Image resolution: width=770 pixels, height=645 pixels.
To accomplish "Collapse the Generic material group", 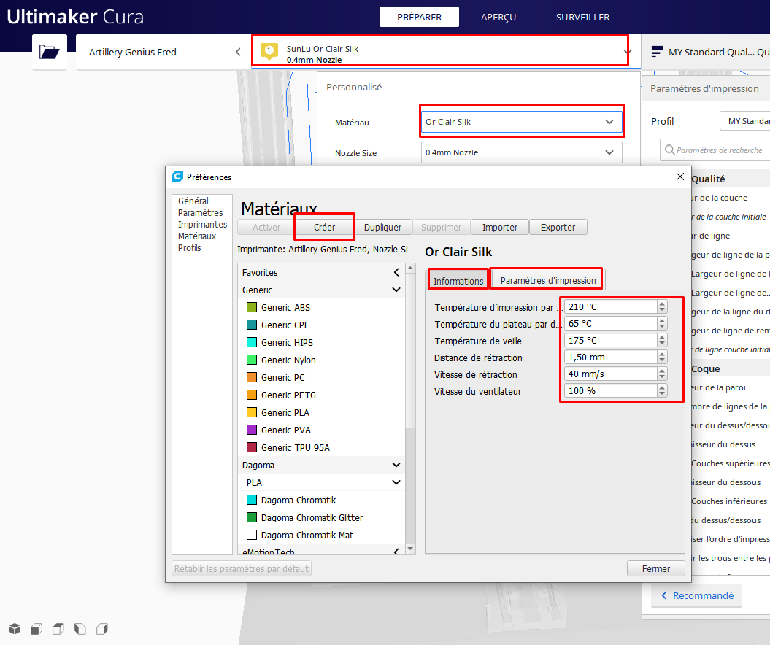I will tap(396, 290).
